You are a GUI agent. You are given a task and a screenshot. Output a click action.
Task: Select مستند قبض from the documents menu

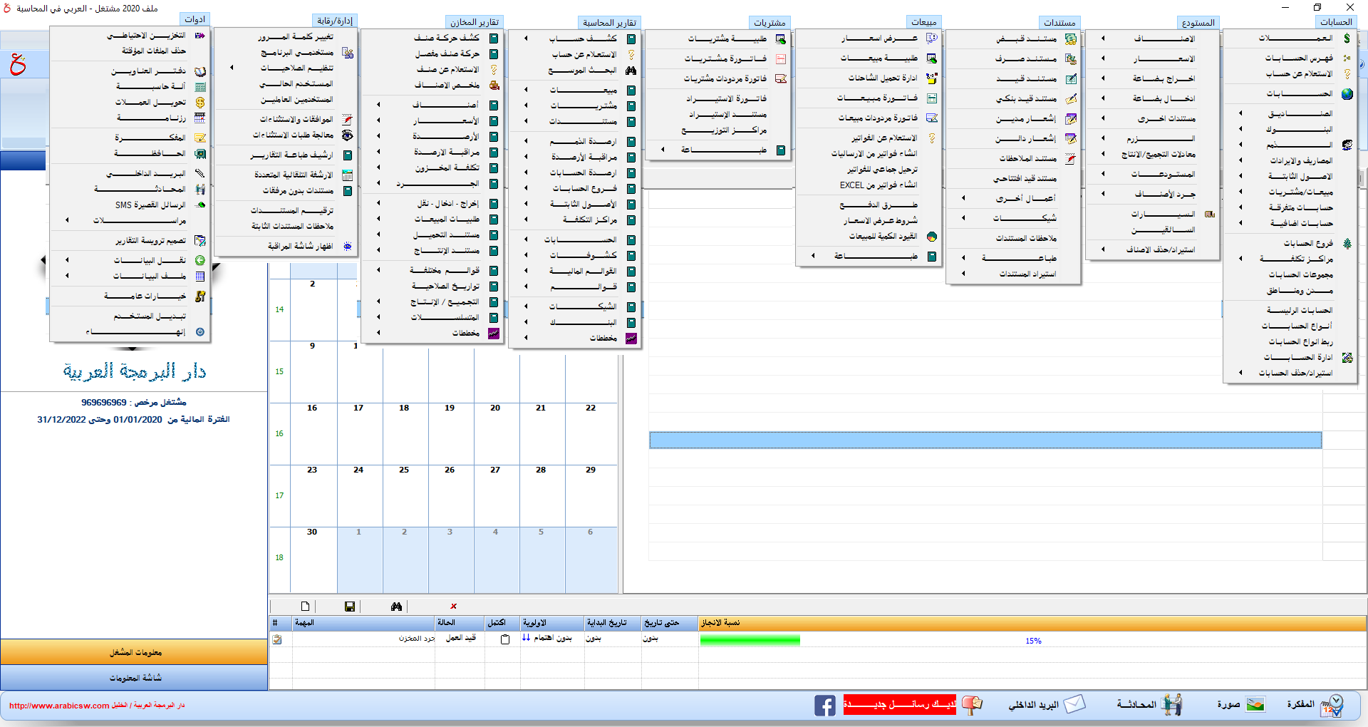click(x=1026, y=38)
